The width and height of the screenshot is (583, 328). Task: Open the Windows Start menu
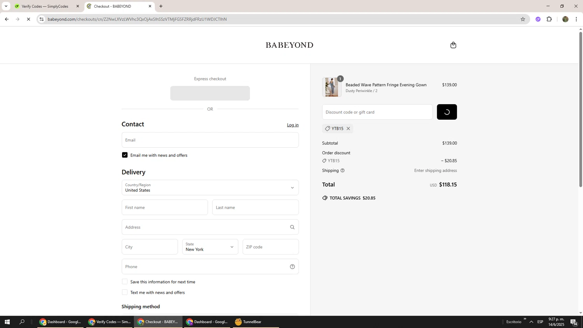(7, 322)
